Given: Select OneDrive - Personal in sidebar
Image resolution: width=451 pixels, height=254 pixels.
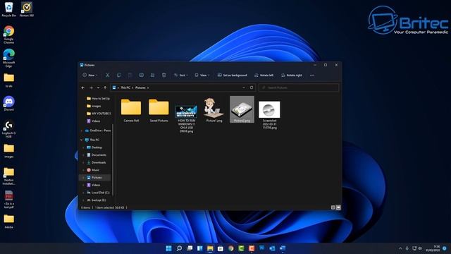Looking at the screenshot, I should pos(98,131).
